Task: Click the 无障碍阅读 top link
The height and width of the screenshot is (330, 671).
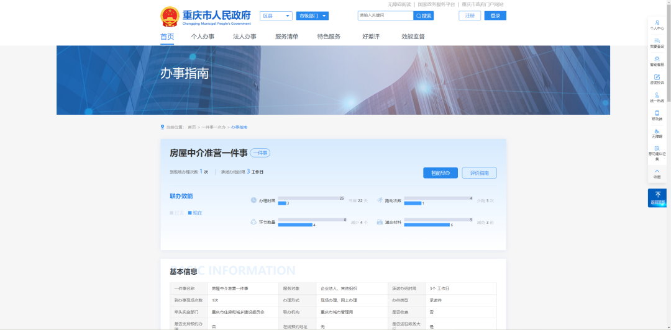Action: (399, 4)
